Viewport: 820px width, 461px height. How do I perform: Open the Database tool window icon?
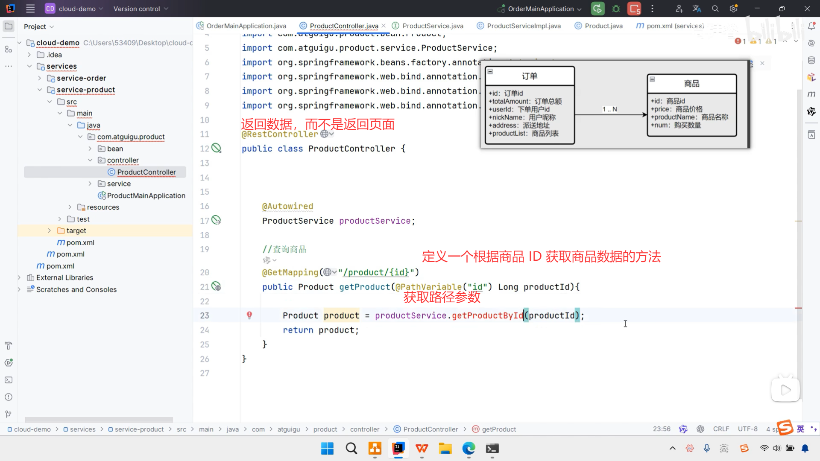pos(811,60)
